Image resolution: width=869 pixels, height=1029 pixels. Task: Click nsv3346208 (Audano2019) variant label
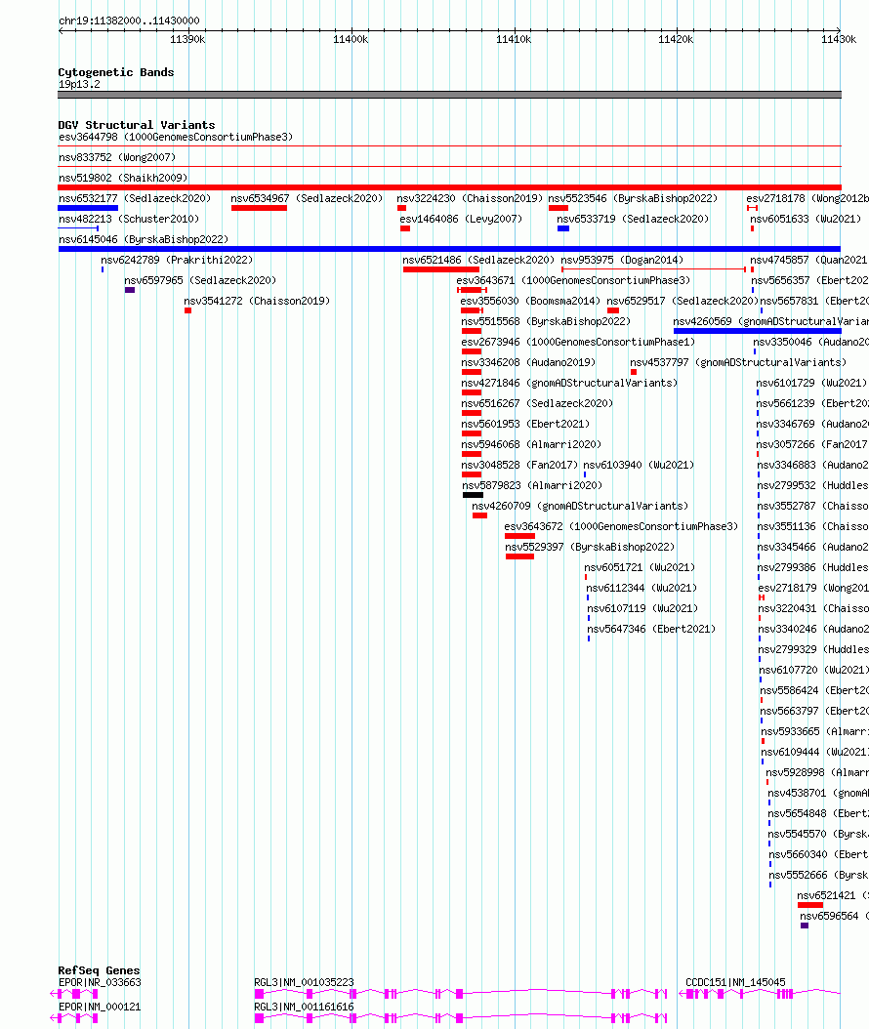coord(528,362)
